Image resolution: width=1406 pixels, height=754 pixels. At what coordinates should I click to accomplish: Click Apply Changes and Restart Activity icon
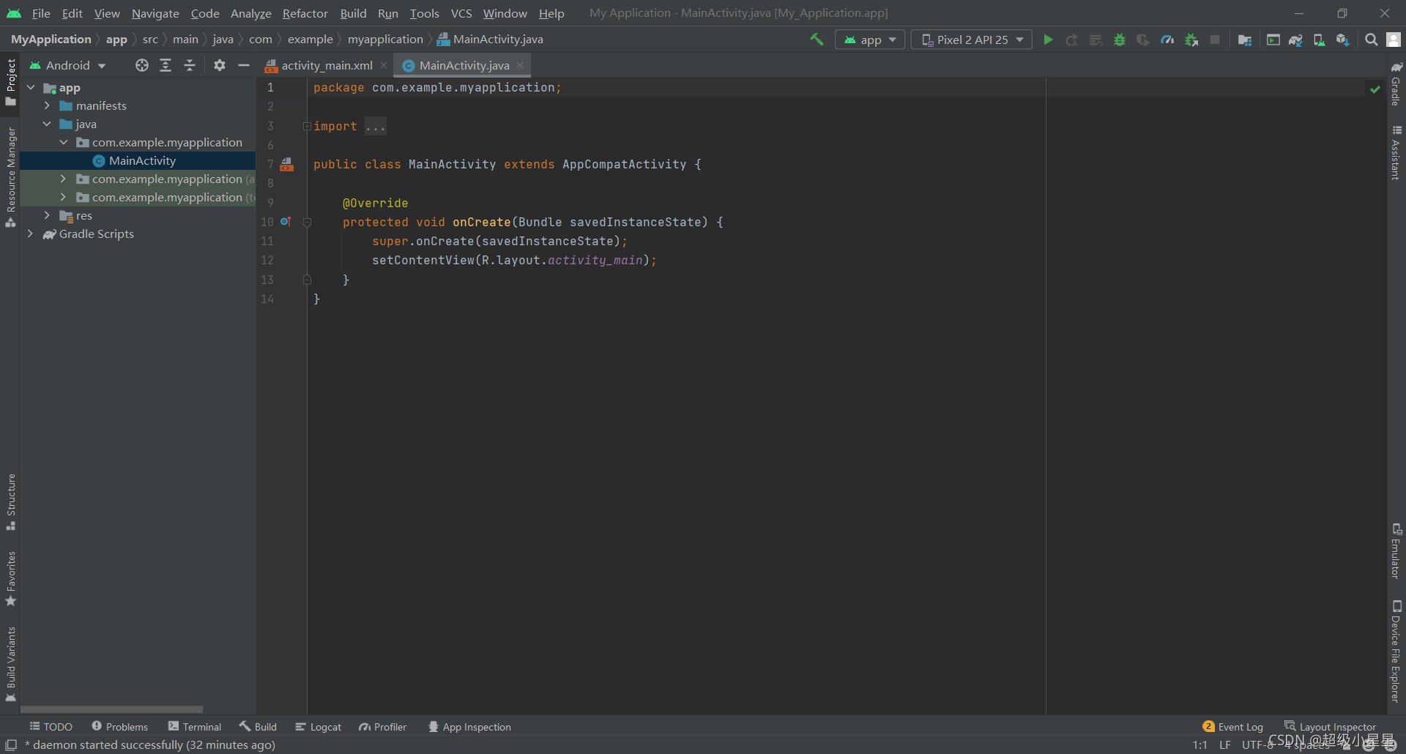1072,40
